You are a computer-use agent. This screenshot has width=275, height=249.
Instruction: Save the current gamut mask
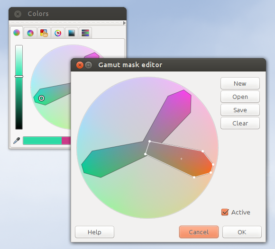click(240, 110)
